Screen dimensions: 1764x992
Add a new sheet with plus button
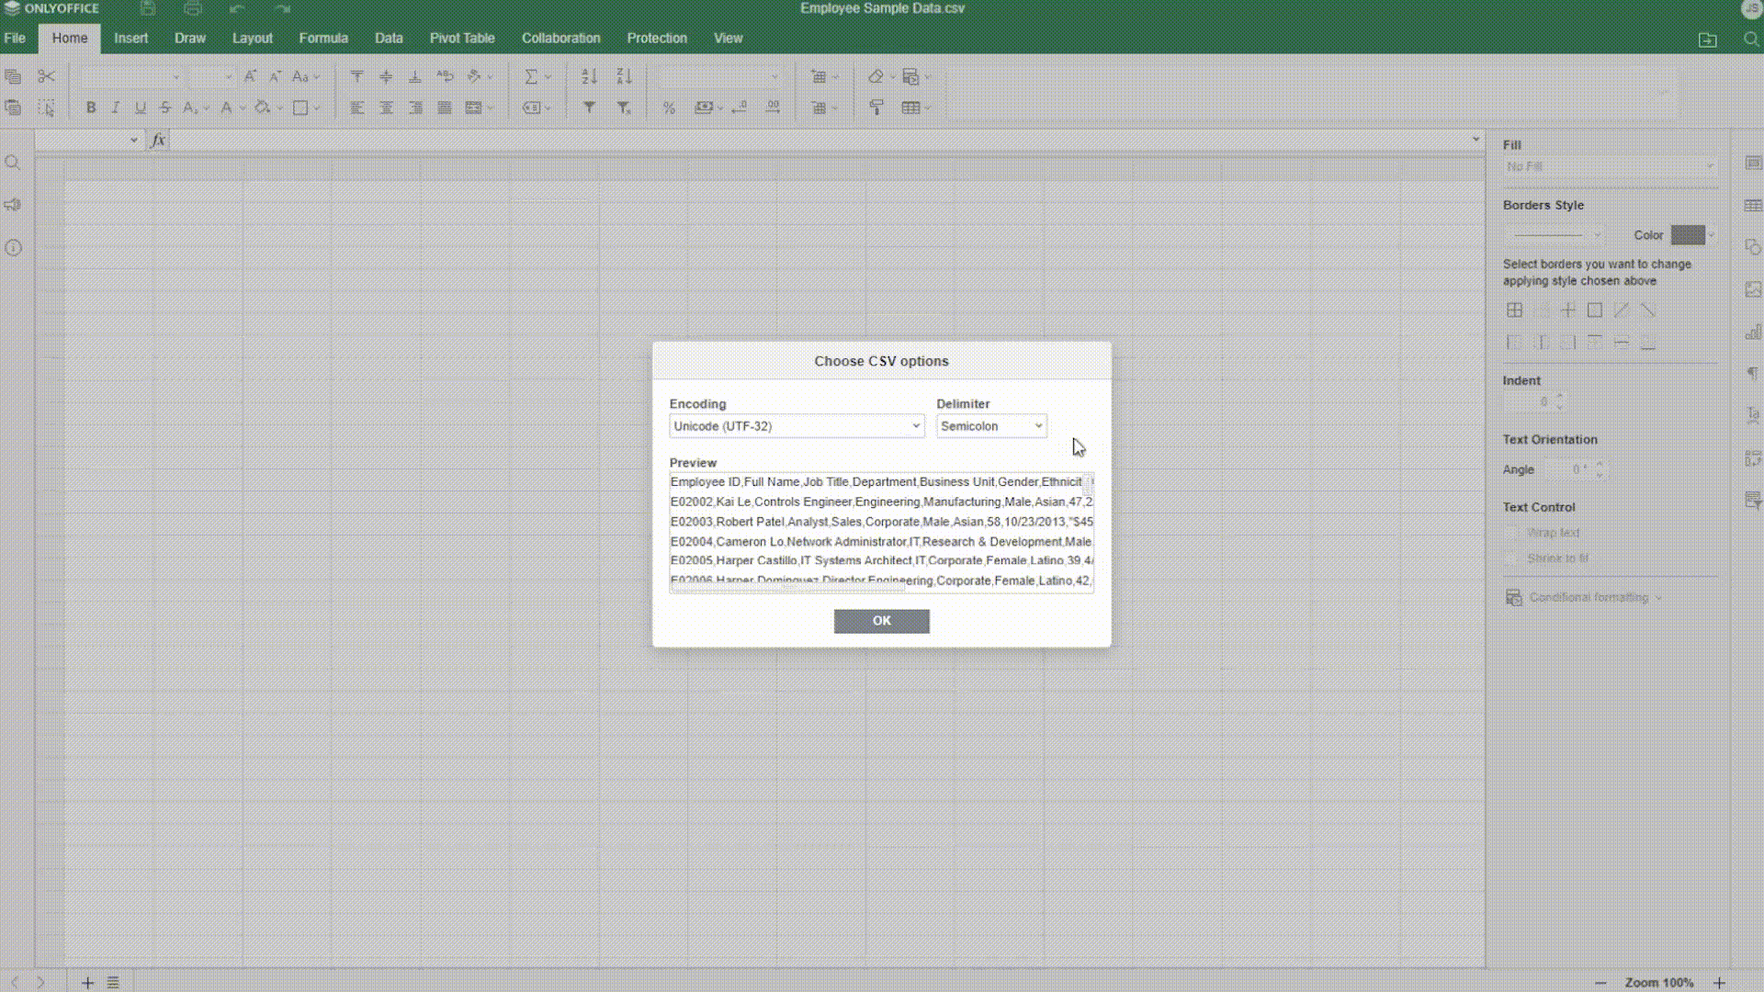[x=87, y=983]
